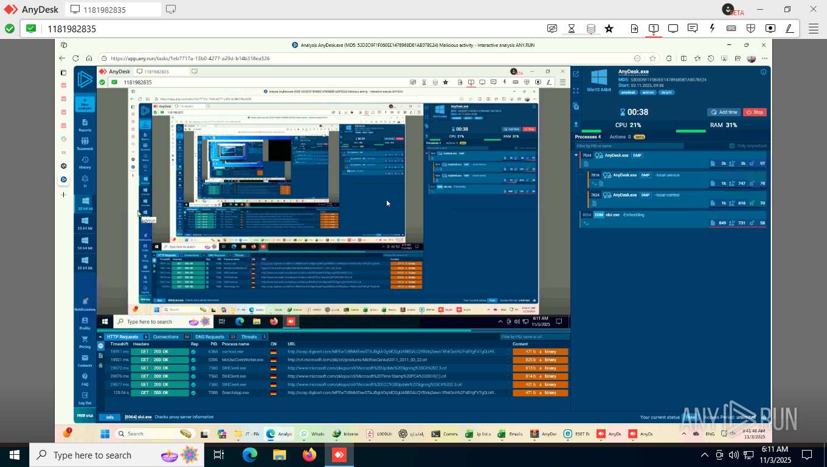827x467 pixels.
Task: Open a new AnyDesk session tab
Action: click(171, 10)
